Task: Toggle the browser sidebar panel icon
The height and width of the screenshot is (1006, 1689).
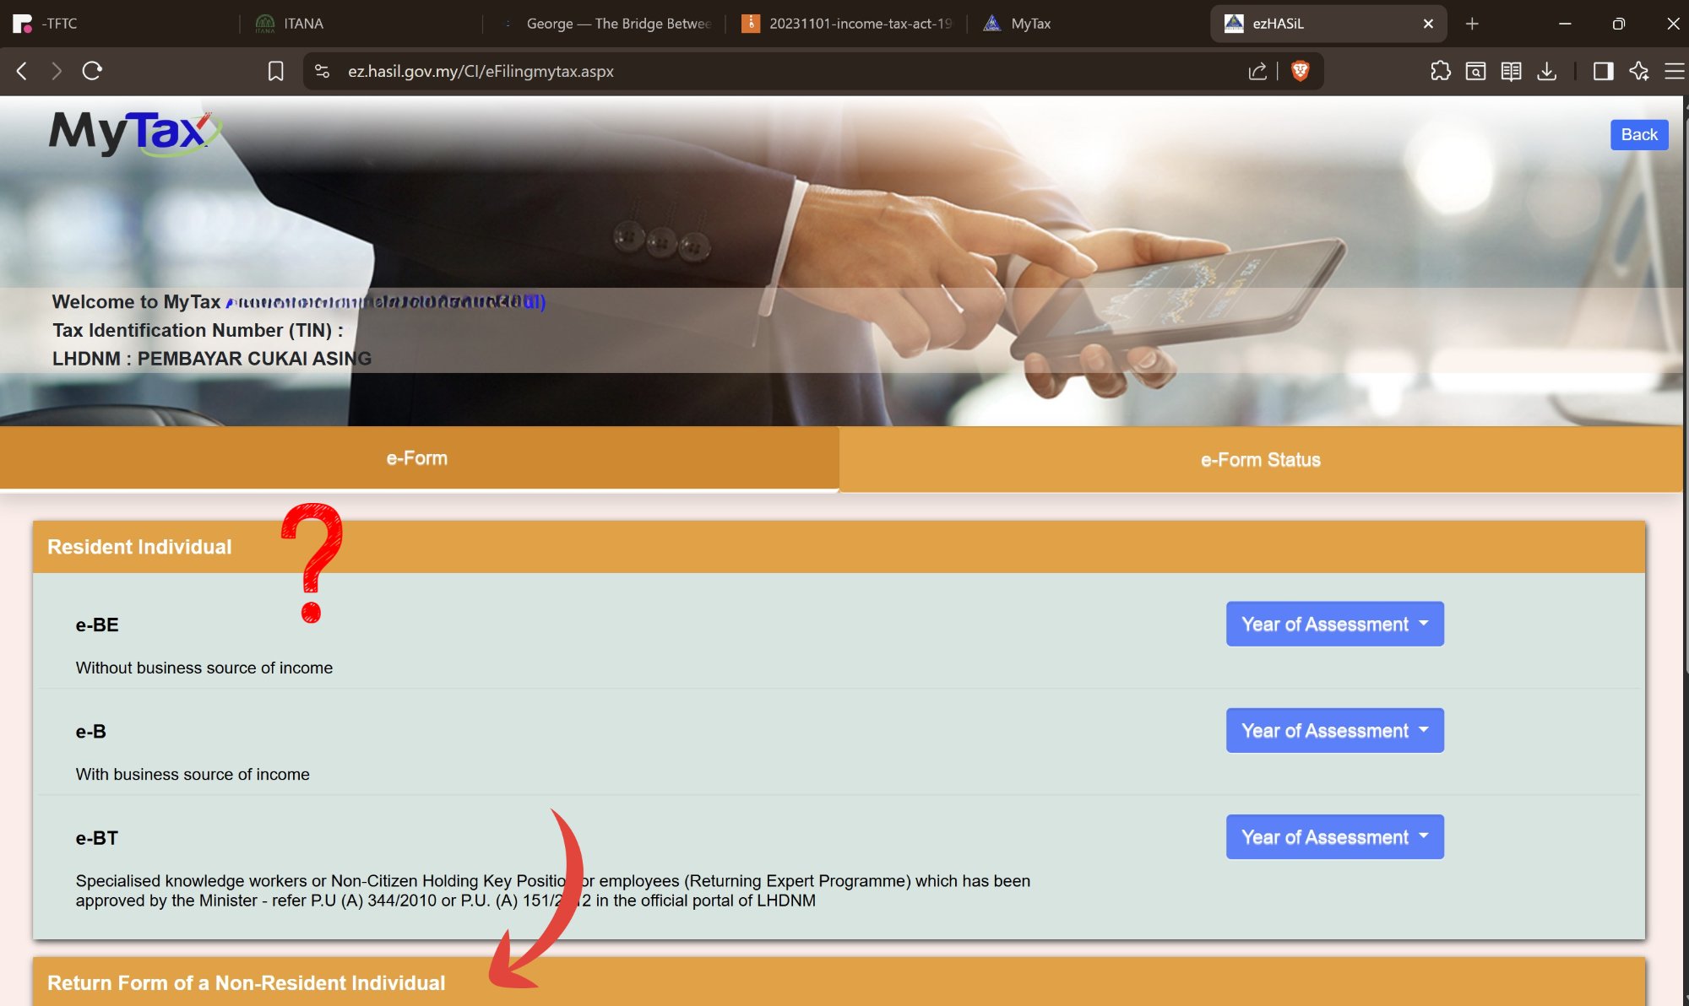Action: coord(1603,71)
